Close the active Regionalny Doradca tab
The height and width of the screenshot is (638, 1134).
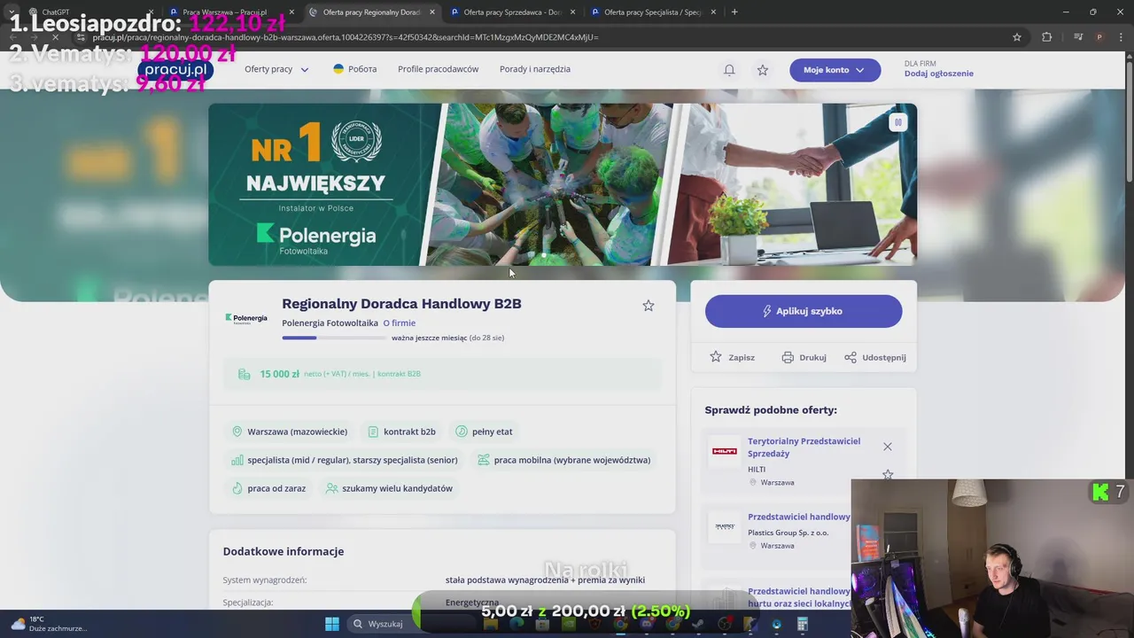[x=432, y=12]
